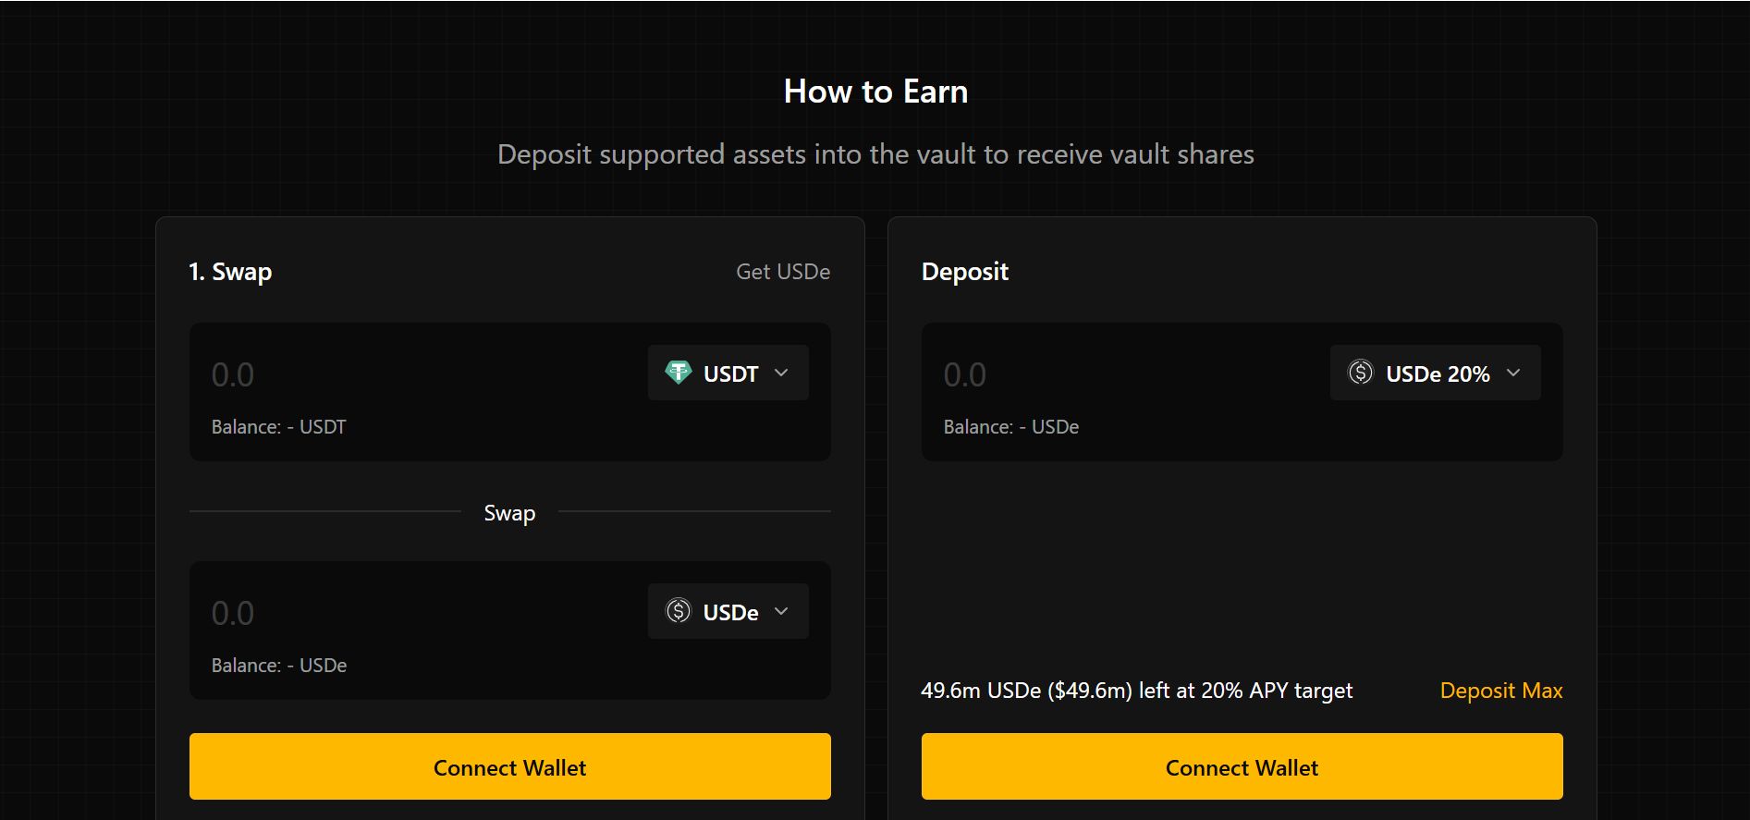This screenshot has width=1750, height=820.
Task: Click the USDe coin icon in the Swap panel
Action: coord(679,611)
